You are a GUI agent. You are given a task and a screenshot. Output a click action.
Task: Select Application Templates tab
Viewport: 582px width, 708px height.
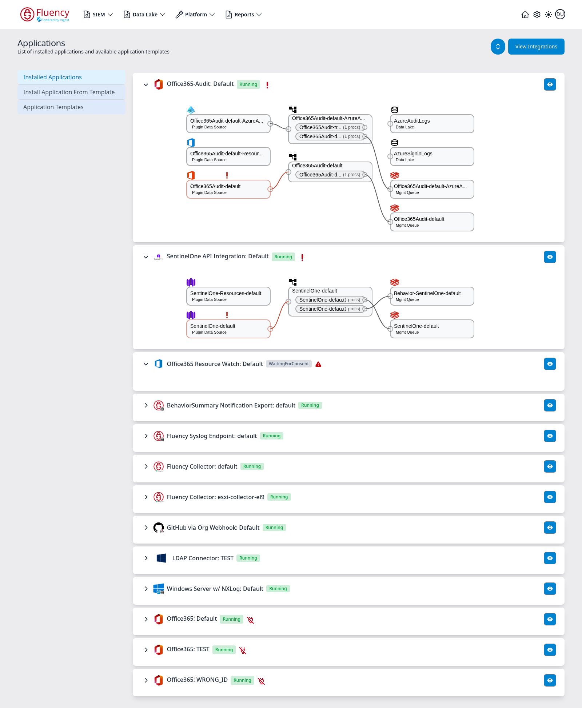(71, 107)
